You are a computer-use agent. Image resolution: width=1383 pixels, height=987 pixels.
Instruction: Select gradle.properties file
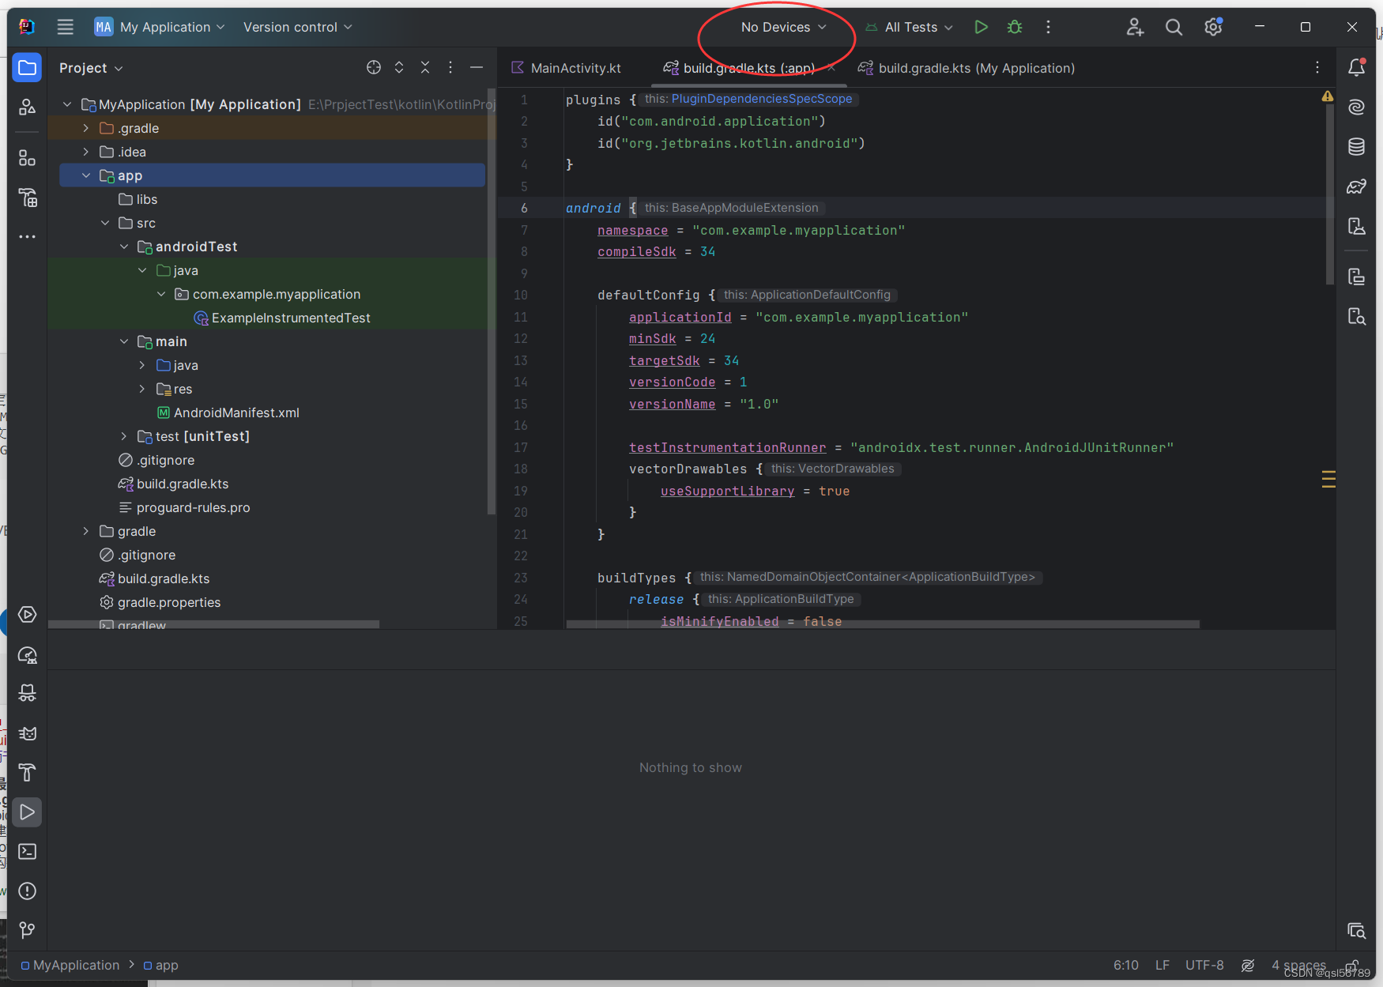(x=160, y=602)
